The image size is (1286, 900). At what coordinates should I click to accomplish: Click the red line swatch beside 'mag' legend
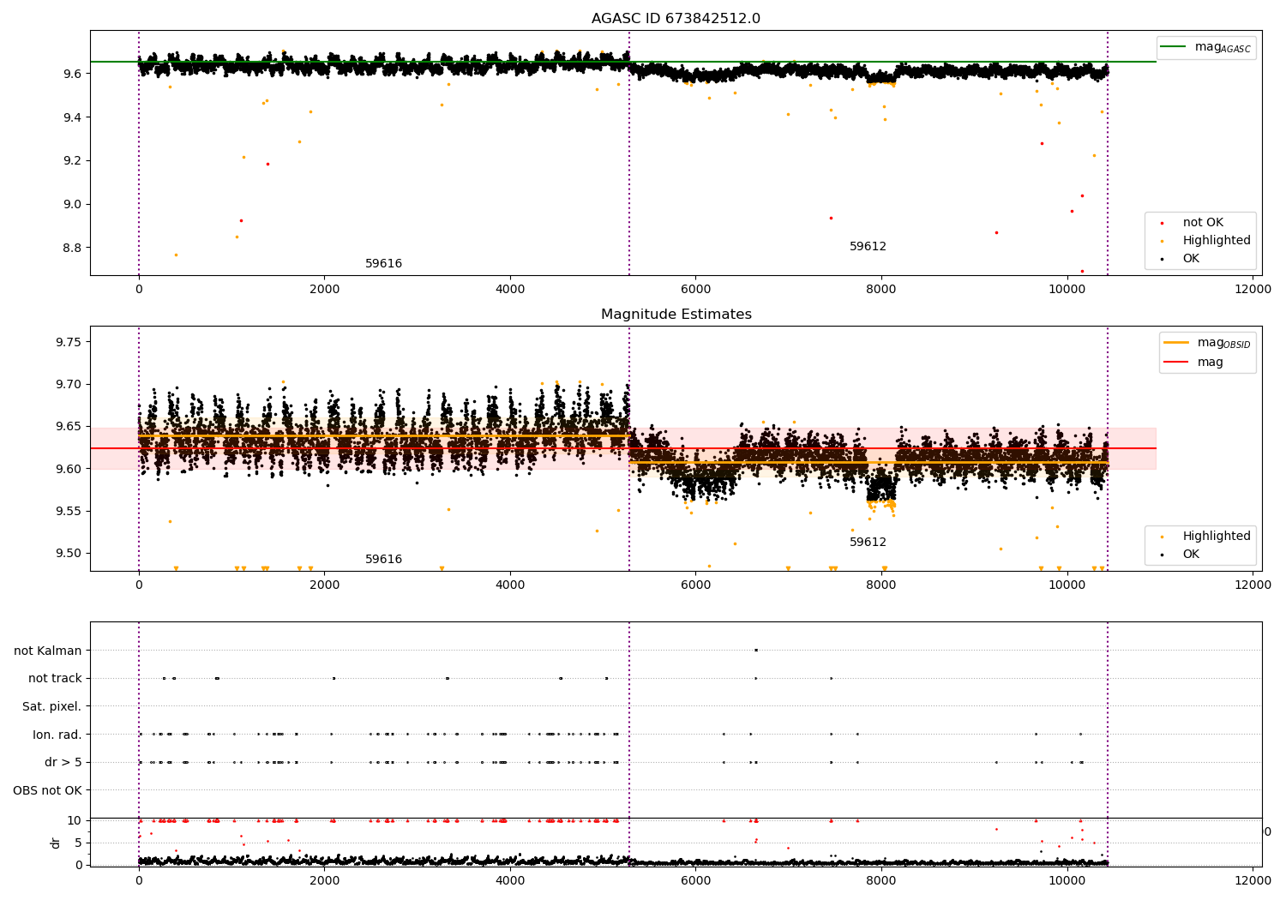click(1176, 363)
